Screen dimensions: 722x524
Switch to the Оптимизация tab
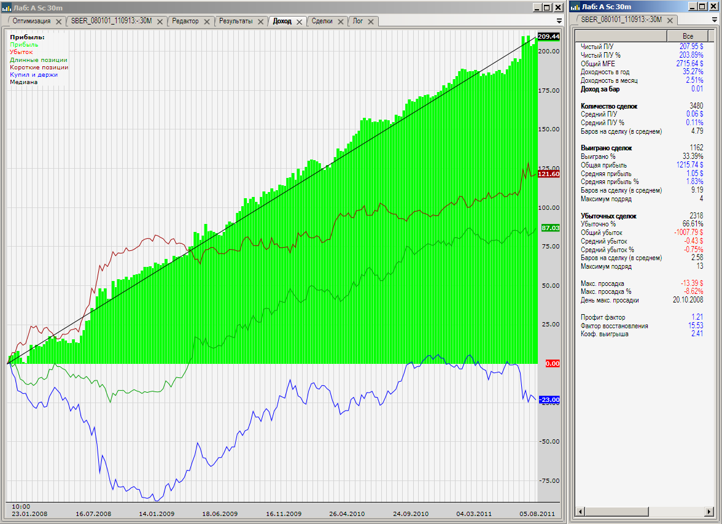[31, 21]
